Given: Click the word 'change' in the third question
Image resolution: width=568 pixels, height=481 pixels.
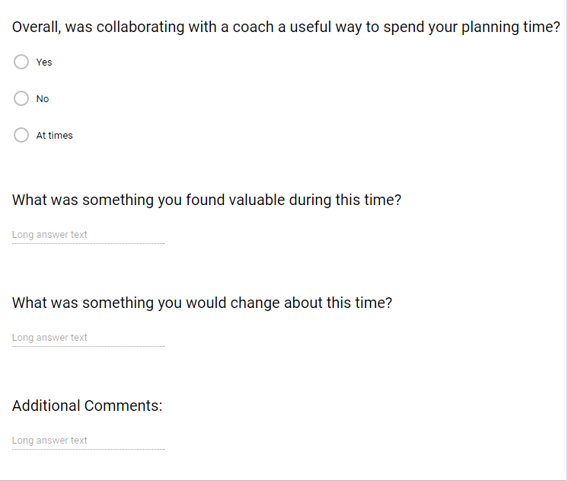Looking at the screenshot, I should [255, 303].
